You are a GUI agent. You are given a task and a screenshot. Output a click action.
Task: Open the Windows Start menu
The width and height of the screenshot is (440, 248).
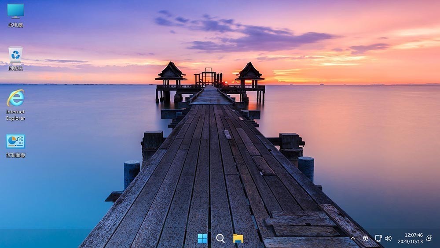[x=202, y=238]
